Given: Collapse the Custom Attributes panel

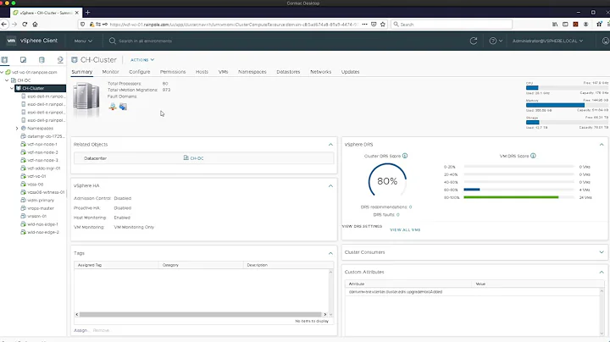Looking at the screenshot, I should 602,272.
